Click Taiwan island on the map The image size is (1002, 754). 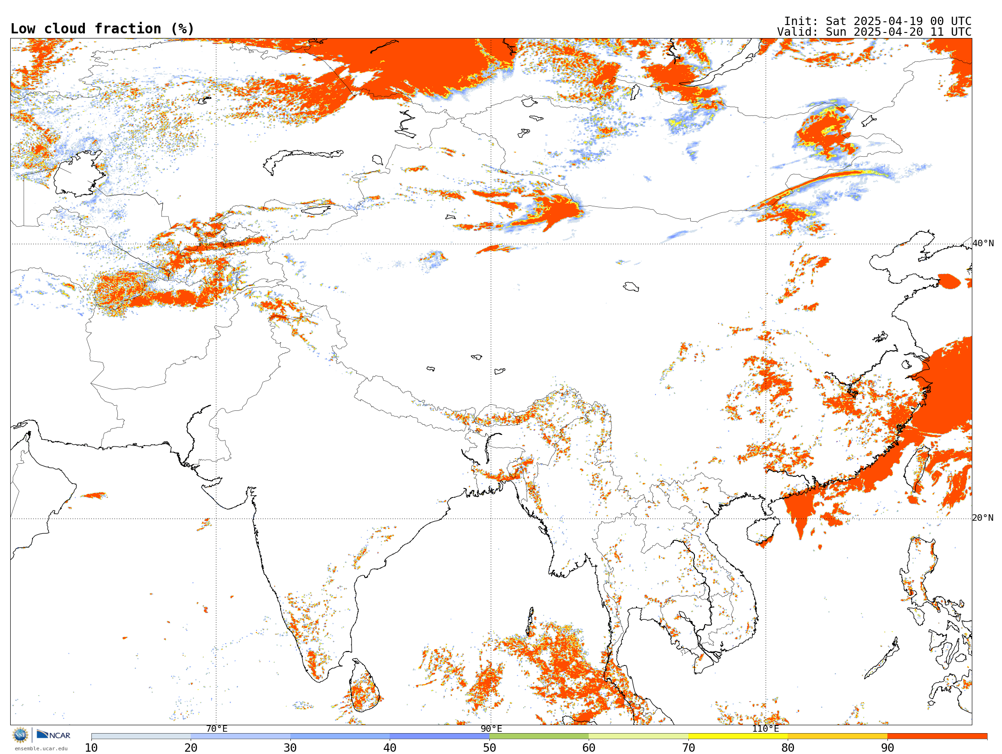coord(917,468)
